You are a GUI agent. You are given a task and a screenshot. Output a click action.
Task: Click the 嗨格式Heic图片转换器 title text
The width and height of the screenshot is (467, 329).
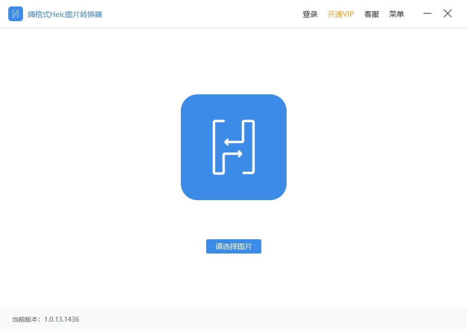[65, 14]
